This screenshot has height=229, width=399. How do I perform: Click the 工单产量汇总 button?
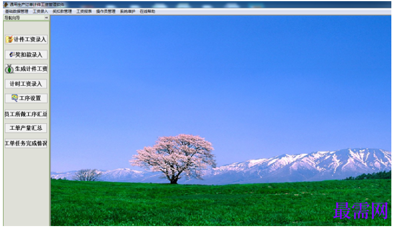click(26, 128)
